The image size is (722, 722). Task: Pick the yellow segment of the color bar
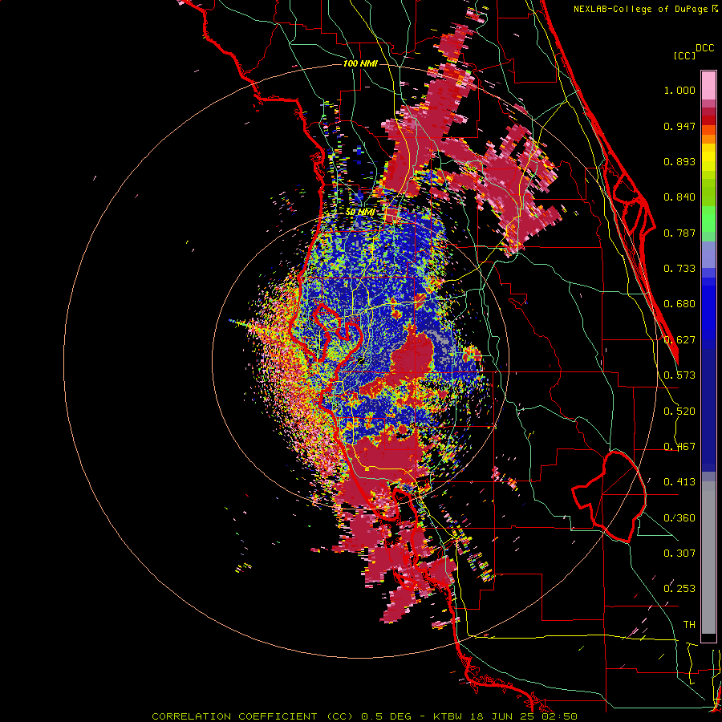[708, 158]
